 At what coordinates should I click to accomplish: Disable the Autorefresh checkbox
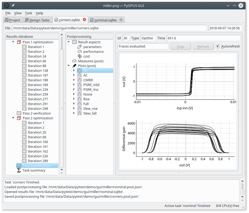coord(218,46)
